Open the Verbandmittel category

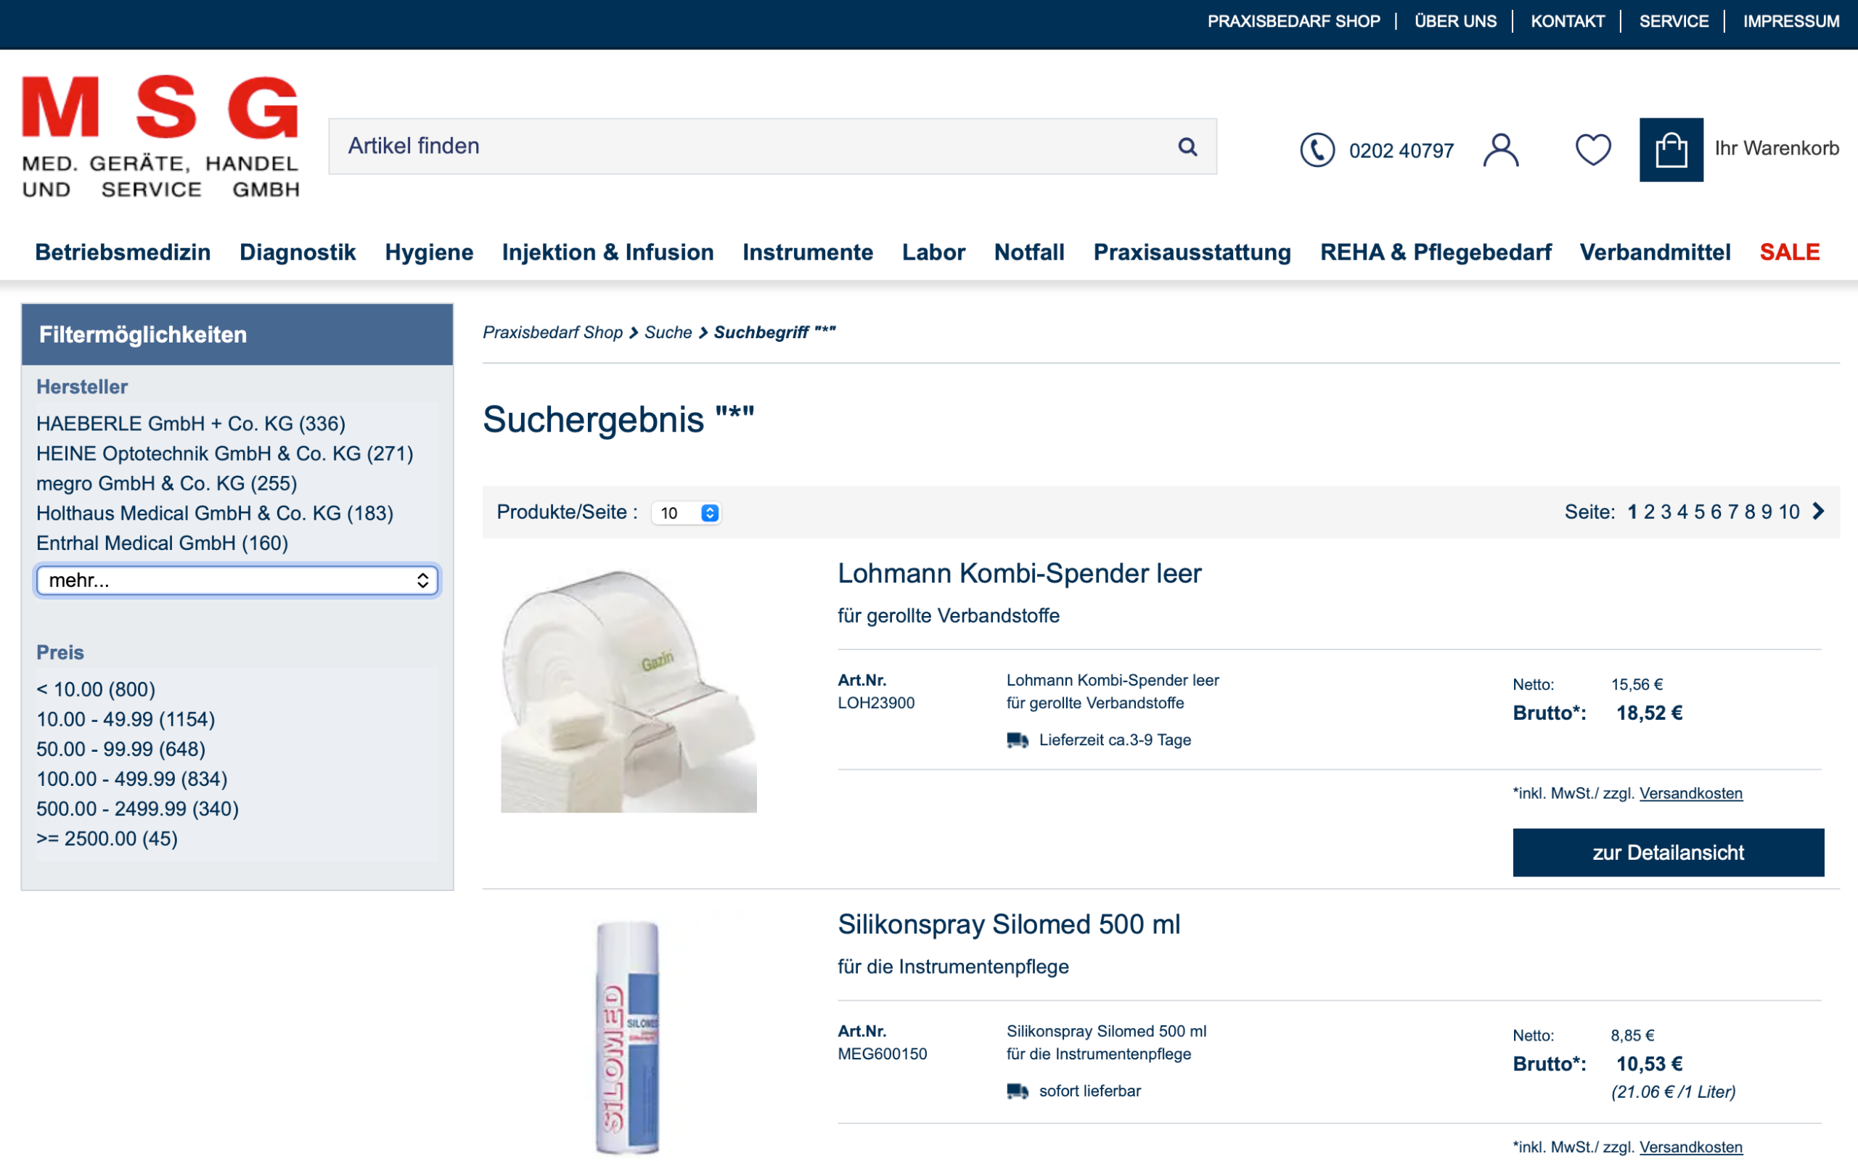pyautogui.click(x=1656, y=253)
